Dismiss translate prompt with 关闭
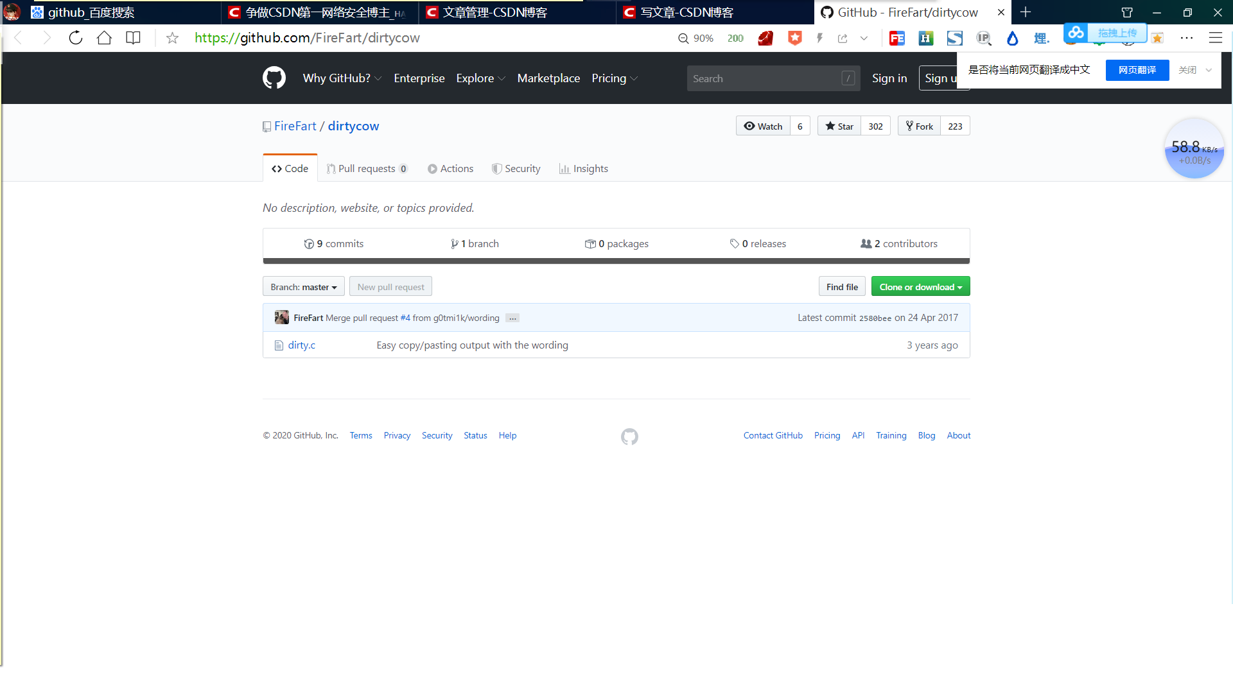 click(x=1187, y=70)
